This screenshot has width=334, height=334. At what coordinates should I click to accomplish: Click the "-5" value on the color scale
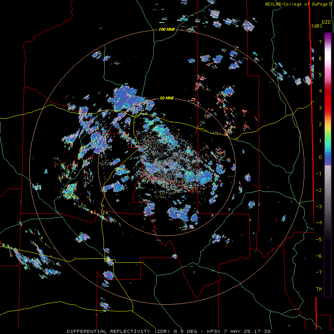tap(319, 240)
